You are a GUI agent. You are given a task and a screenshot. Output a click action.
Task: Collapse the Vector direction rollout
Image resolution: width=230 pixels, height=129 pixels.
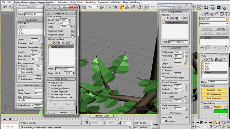tap(61, 79)
